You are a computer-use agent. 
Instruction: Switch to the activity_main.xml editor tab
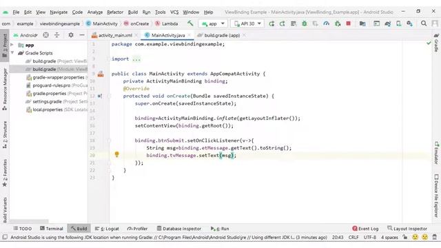115,35
